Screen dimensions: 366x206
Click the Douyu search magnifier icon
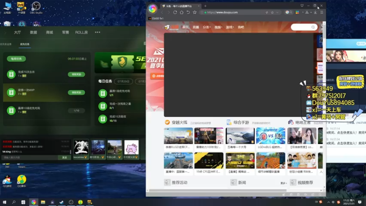pyautogui.click(x=313, y=27)
